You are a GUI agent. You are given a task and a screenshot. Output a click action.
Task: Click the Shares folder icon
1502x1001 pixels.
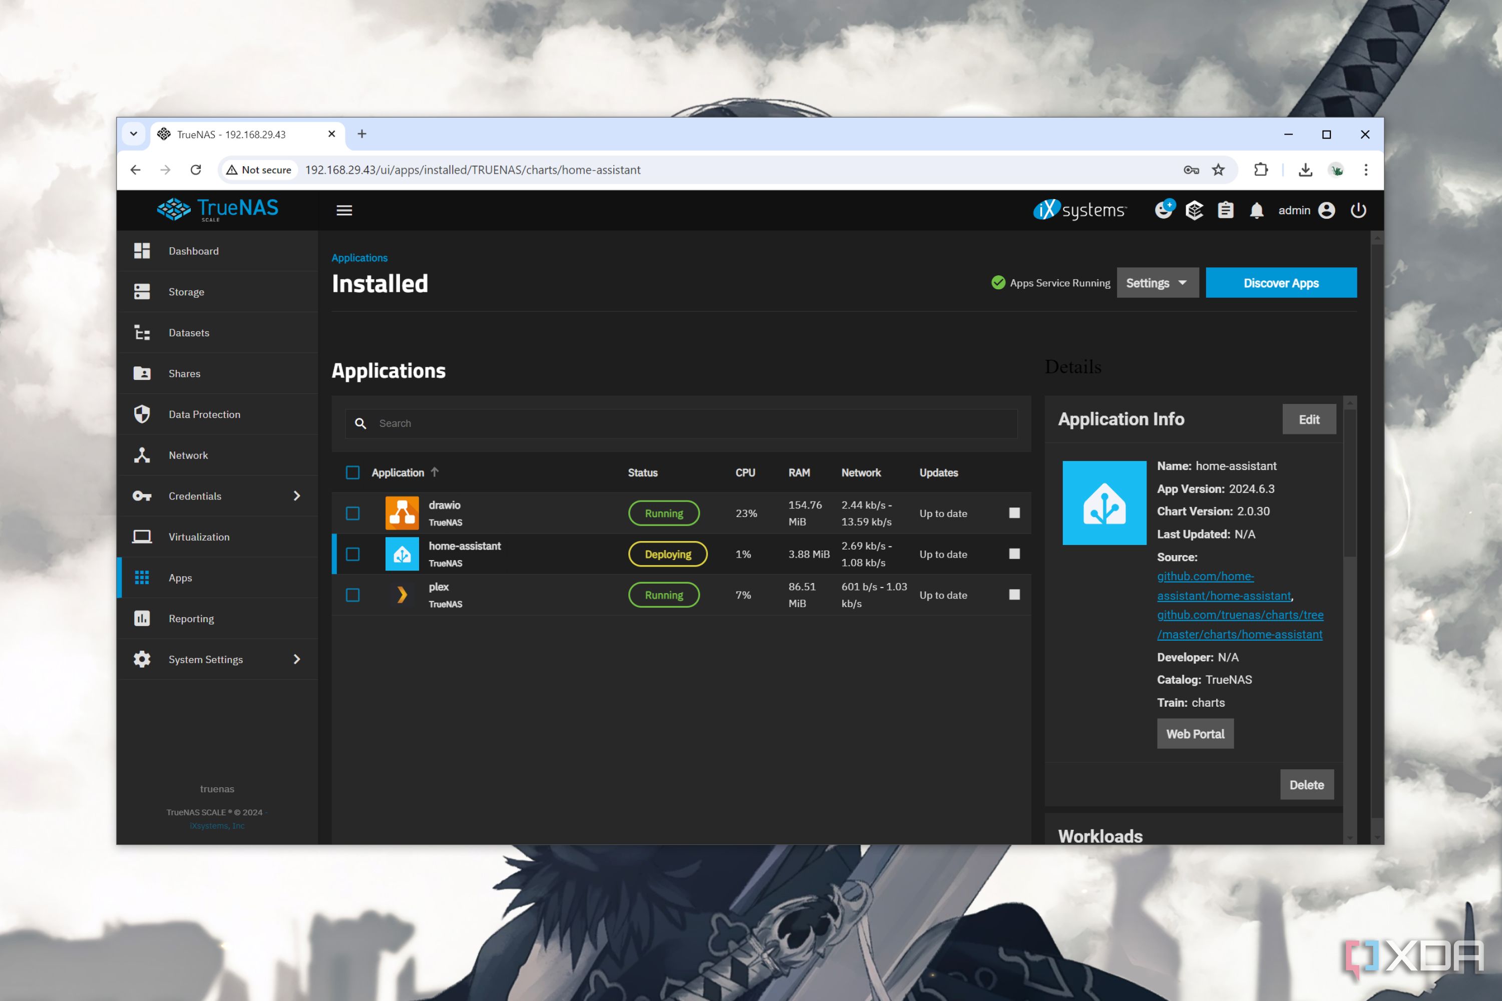pyautogui.click(x=142, y=373)
